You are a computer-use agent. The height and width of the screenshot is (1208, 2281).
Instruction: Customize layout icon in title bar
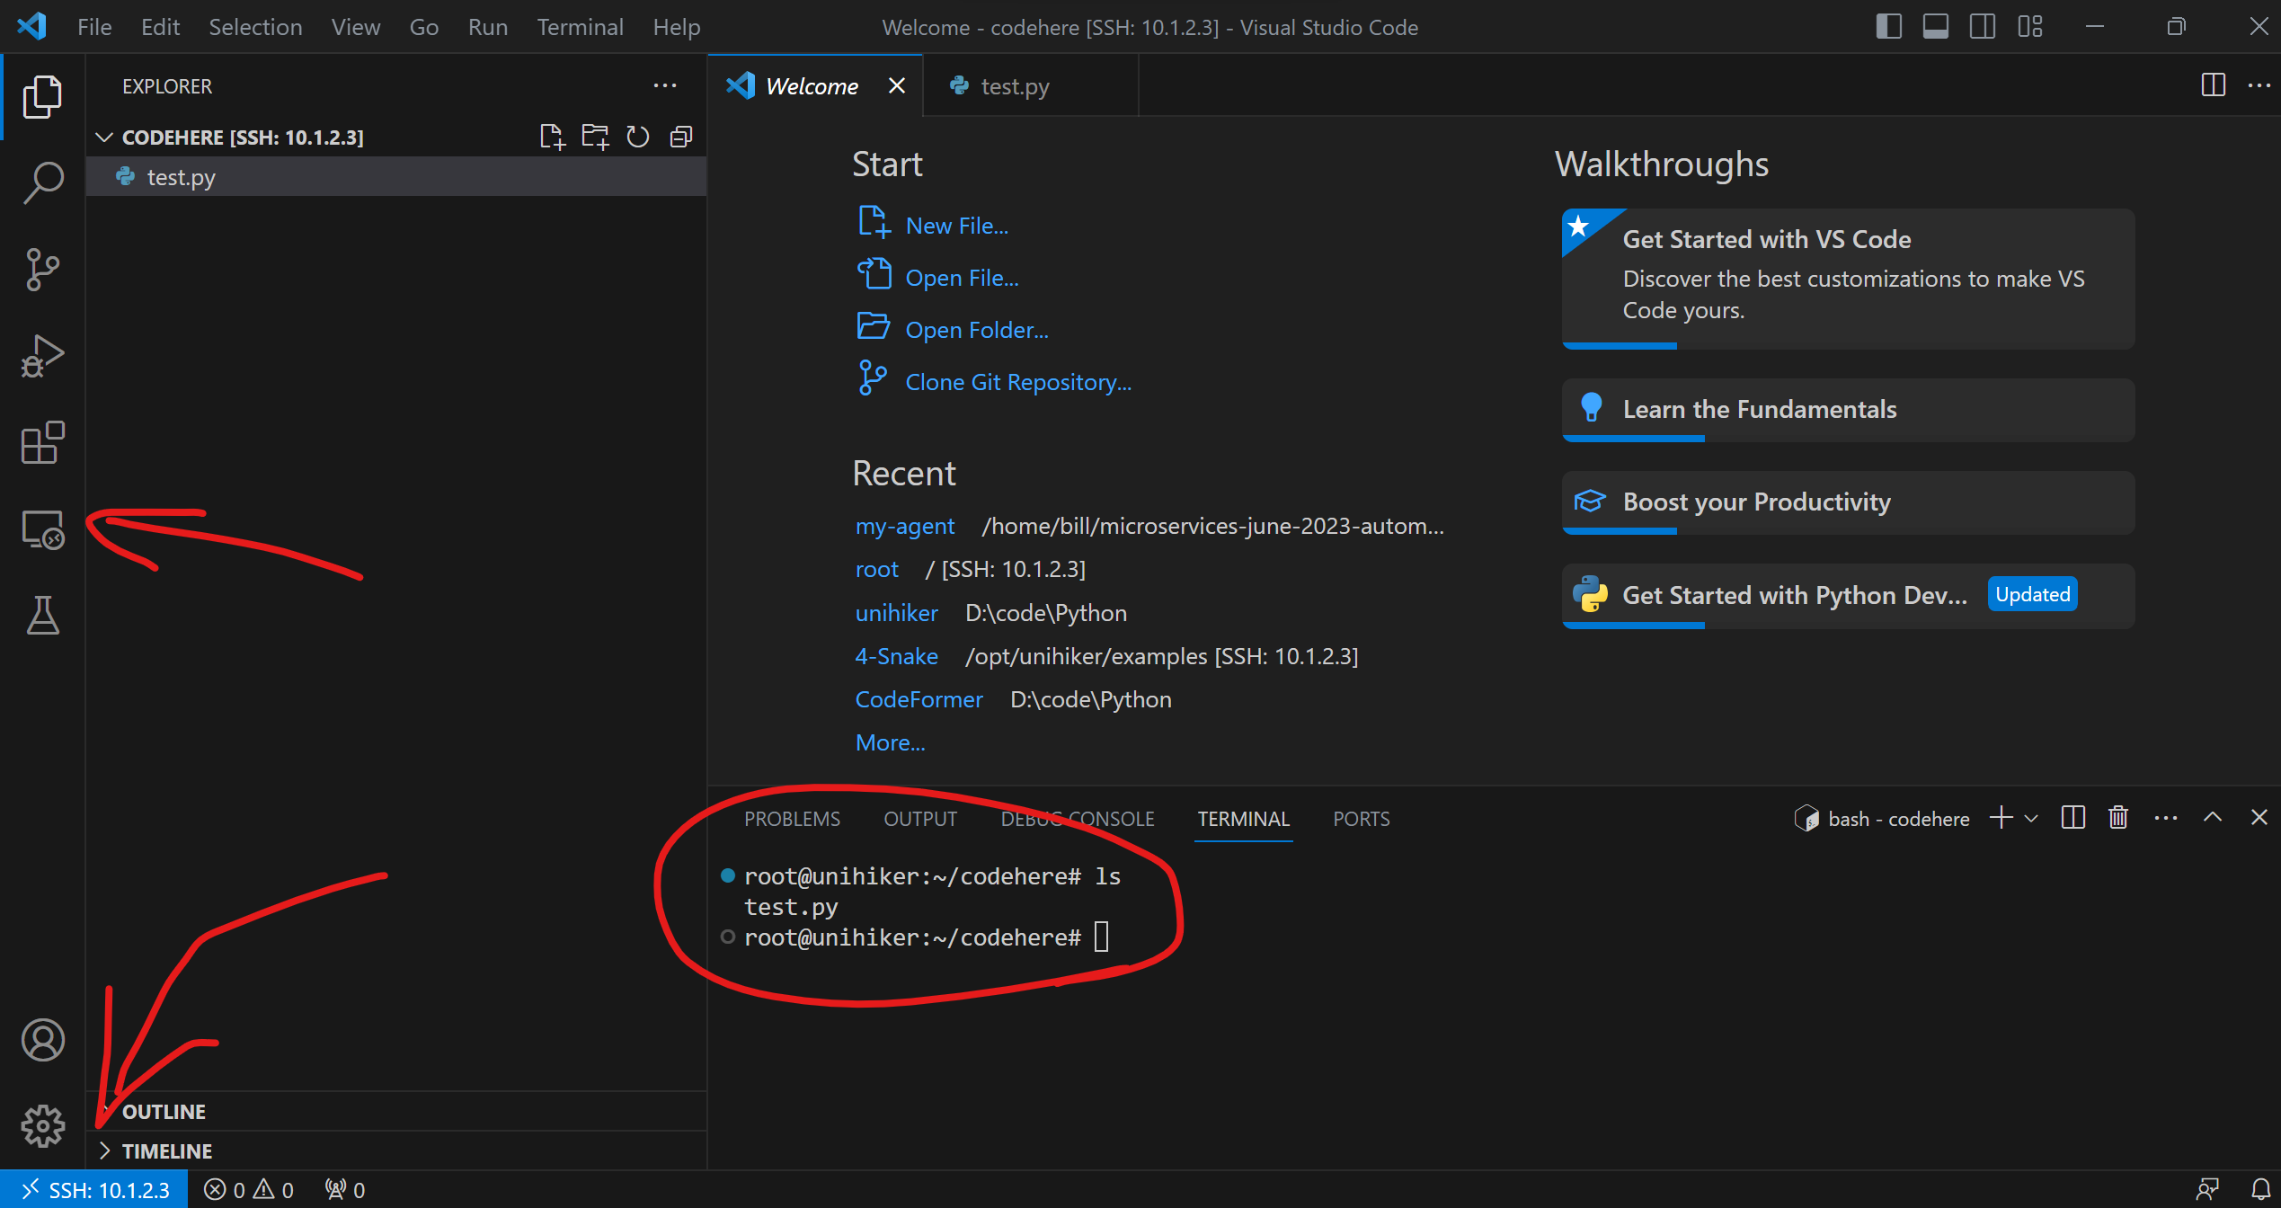coord(2029,26)
